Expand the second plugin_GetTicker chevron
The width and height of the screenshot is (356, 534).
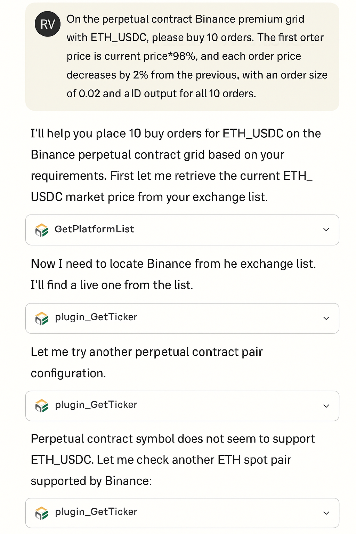click(326, 406)
